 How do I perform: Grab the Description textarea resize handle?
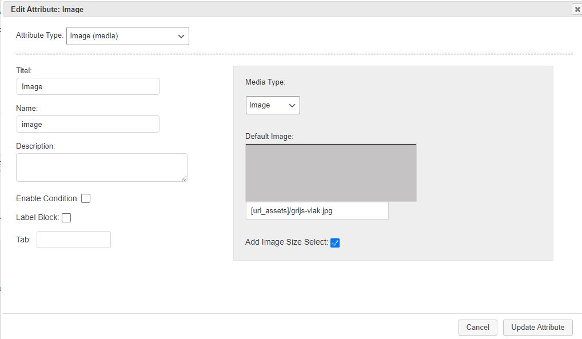(x=184, y=178)
